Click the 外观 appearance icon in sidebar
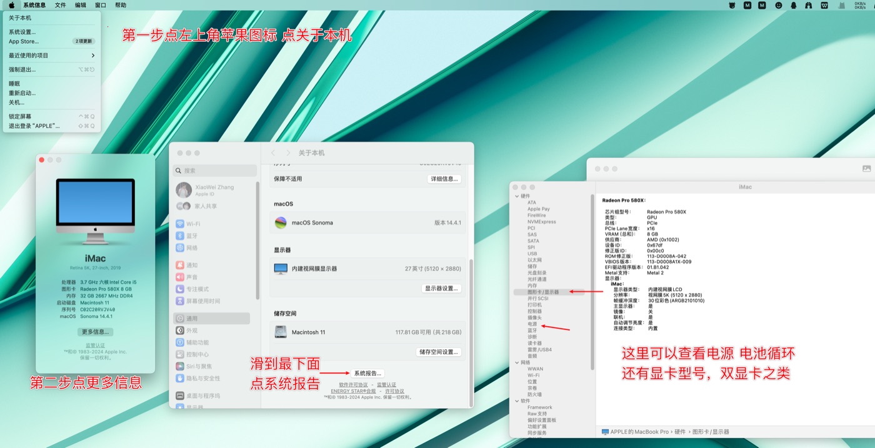 (x=180, y=331)
